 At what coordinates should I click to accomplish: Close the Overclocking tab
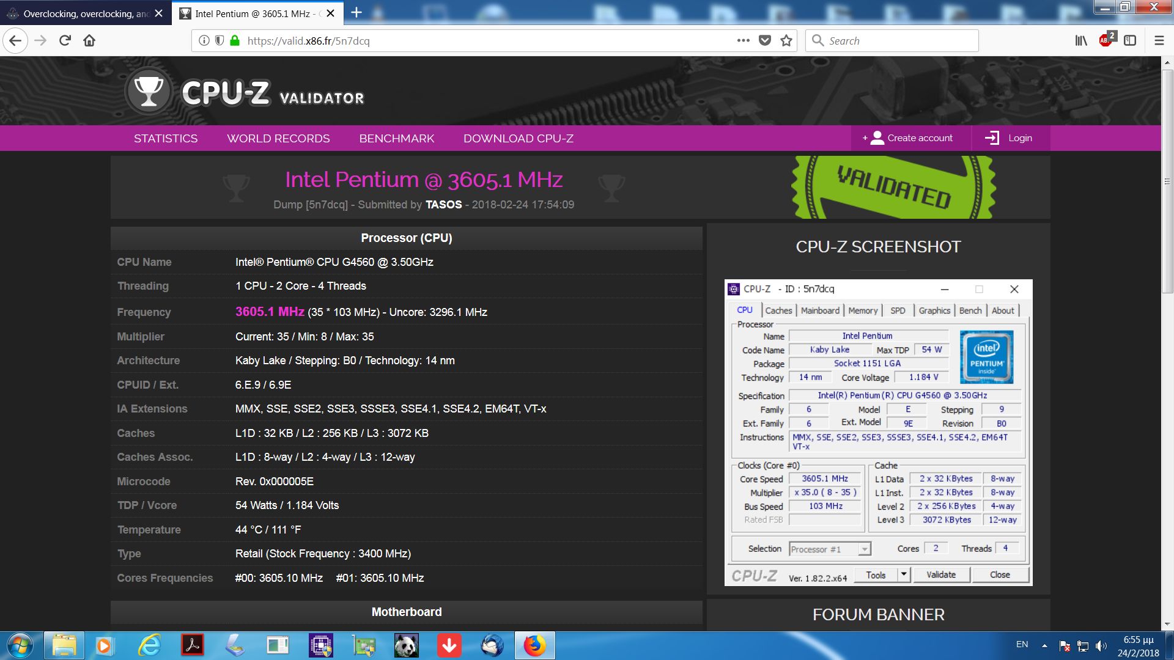(x=159, y=13)
